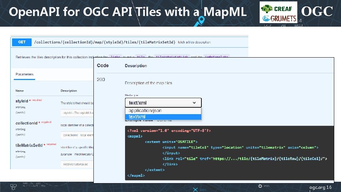Click the CREAF GRUMETS logo
341x192 pixels.
pos(278,12)
